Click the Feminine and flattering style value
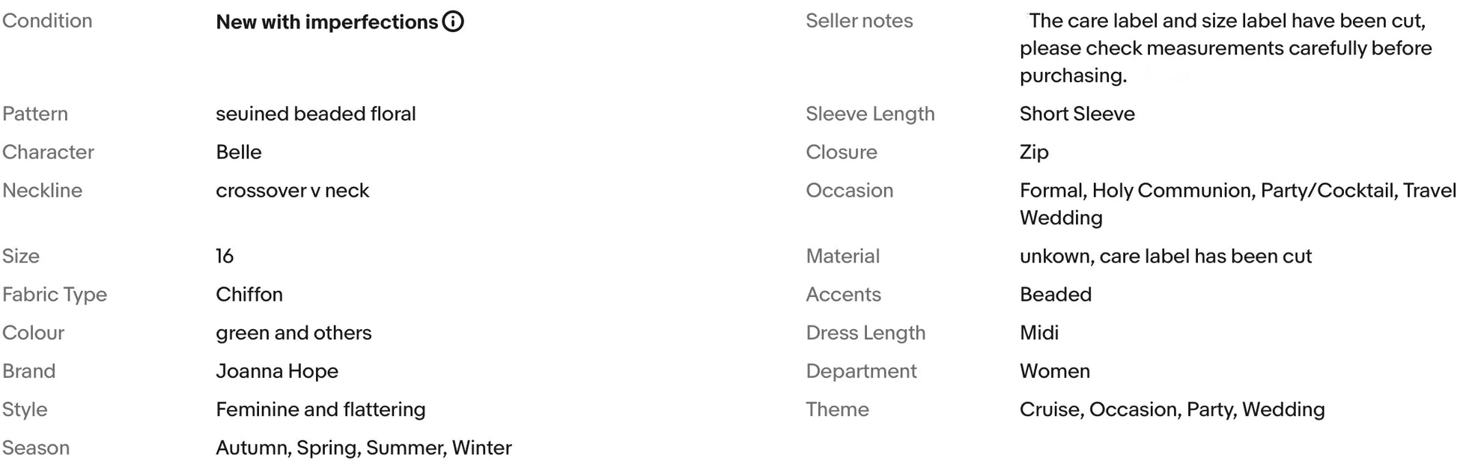The image size is (1457, 475). tap(320, 409)
